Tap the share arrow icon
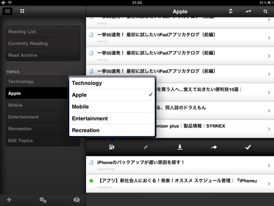274x206 pixels. pyautogui.click(x=214, y=147)
